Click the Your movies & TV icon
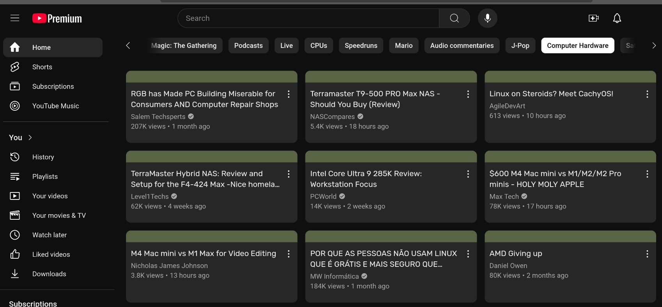This screenshot has width=662, height=307. pyautogui.click(x=15, y=215)
